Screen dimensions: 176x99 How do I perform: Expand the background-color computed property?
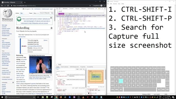[87, 89]
